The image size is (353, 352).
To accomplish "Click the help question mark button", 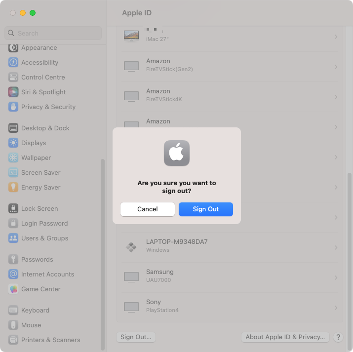I will tap(338, 337).
